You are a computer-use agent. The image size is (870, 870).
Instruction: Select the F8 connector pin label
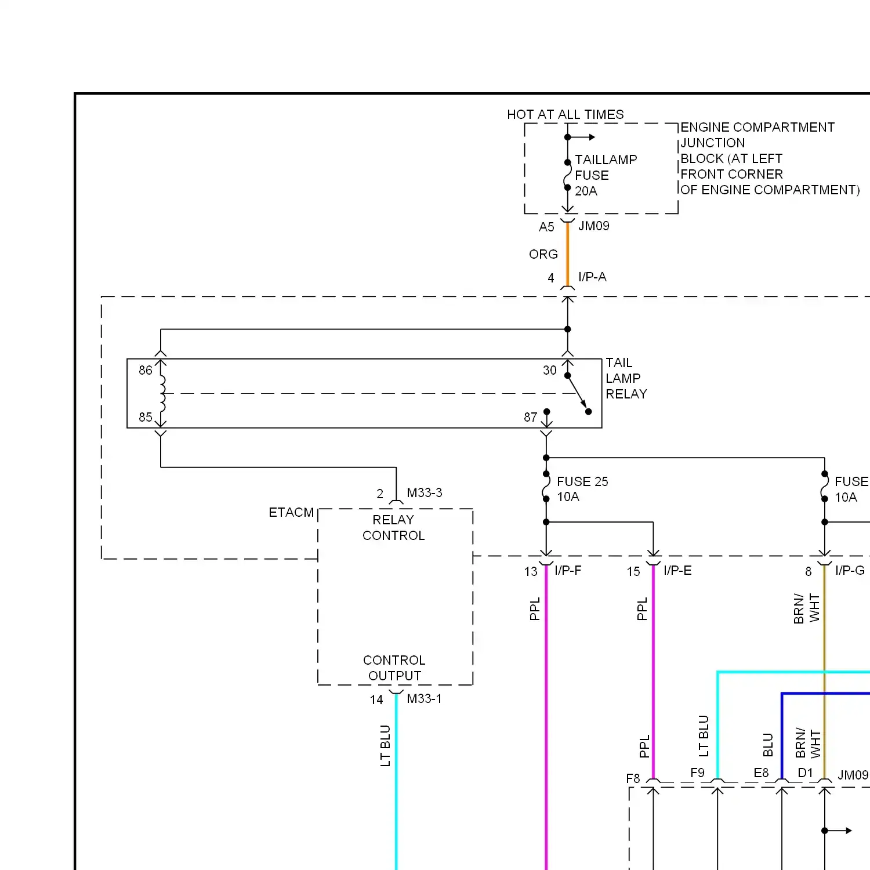633,778
